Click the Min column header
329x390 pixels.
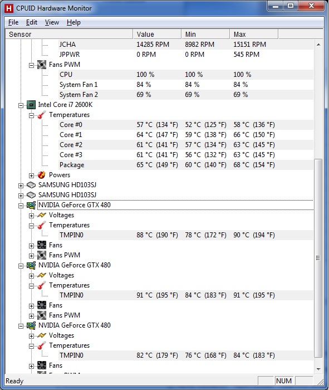tap(205, 34)
